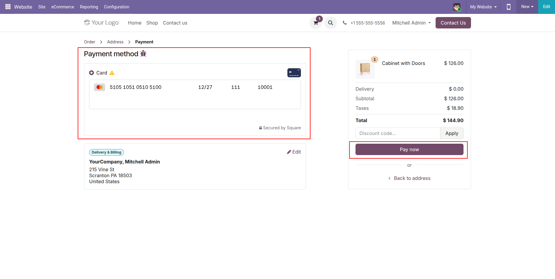Open the eCommerce menu

coord(63,7)
